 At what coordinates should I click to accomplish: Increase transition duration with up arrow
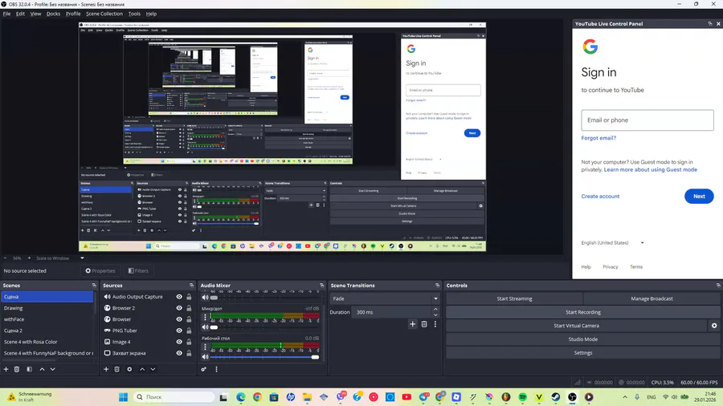click(435, 310)
